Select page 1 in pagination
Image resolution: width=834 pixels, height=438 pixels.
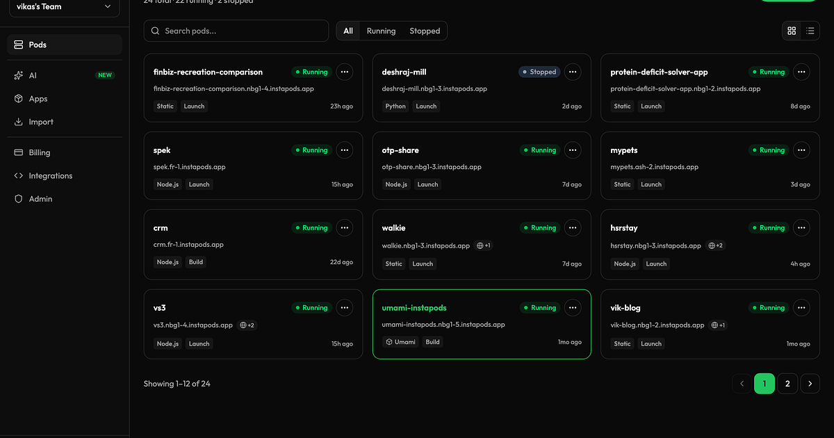point(764,384)
